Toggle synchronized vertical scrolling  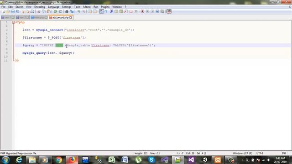(90, 11)
